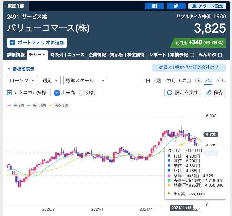Open the ローソク chart type dropdown

click(22, 80)
